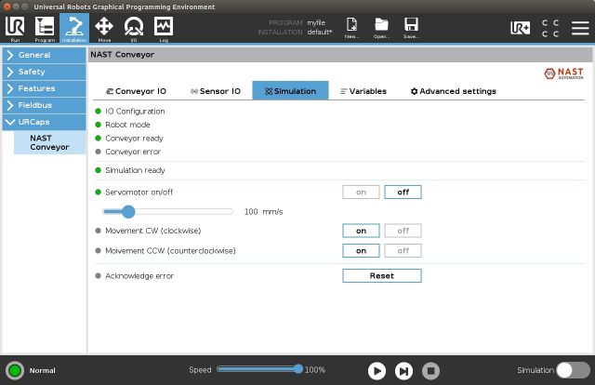595x385 pixels.
Task: Open the I/O tab icon
Action: click(134, 28)
